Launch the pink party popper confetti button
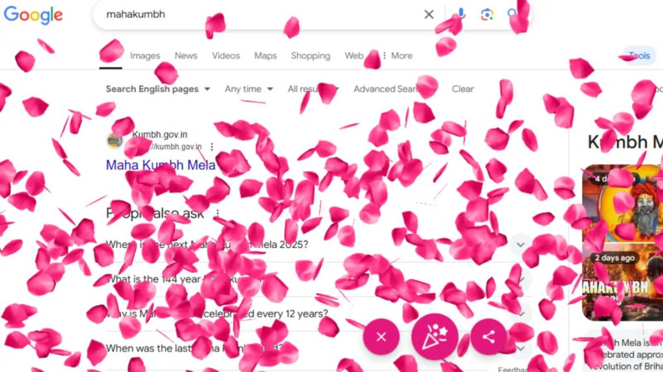 pos(434,336)
